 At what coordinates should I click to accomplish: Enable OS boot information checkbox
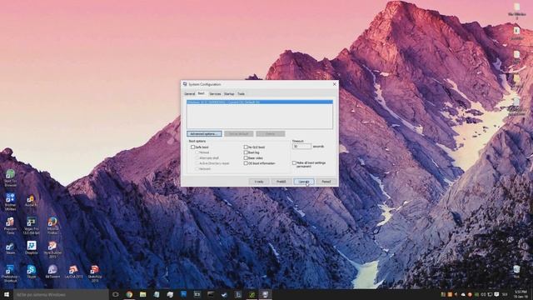[246, 163]
